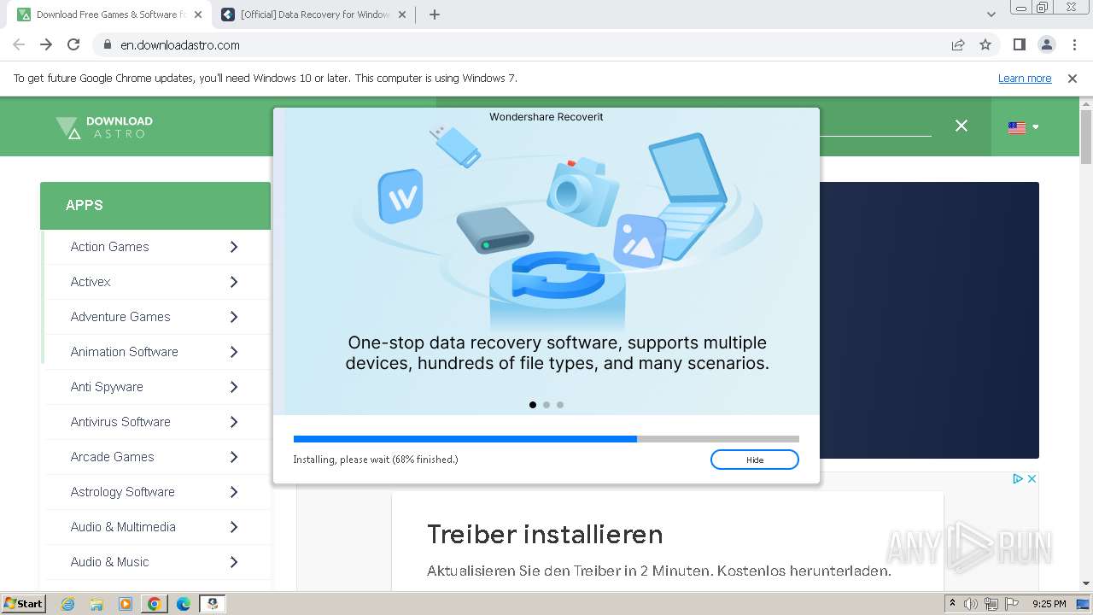
Task: Open Microsoft Edge from taskbar
Action: coord(184,604)
